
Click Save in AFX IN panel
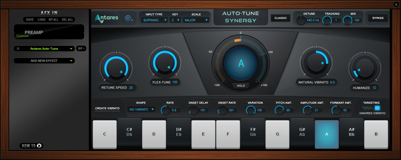(x=30, y=20)
